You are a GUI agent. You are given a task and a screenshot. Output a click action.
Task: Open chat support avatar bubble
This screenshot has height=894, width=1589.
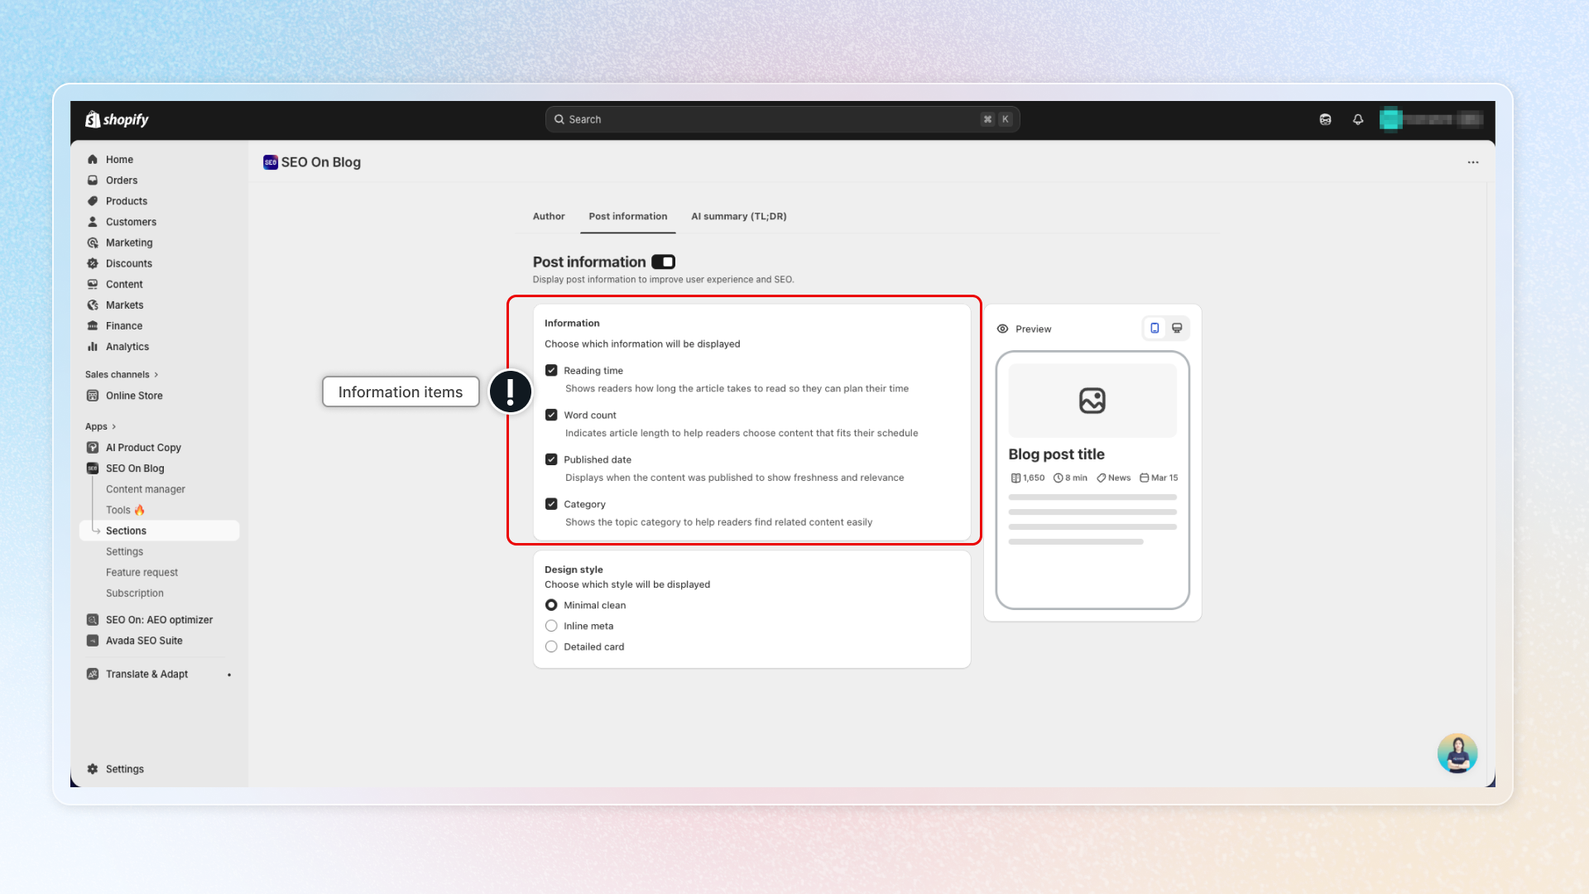point(1457,753)
